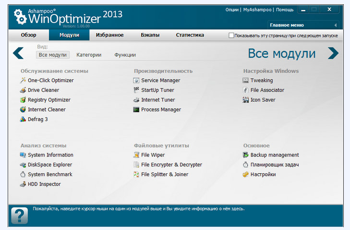Open Backup management text link
This screenshot has height=230, width=350.
pos(275,155)
